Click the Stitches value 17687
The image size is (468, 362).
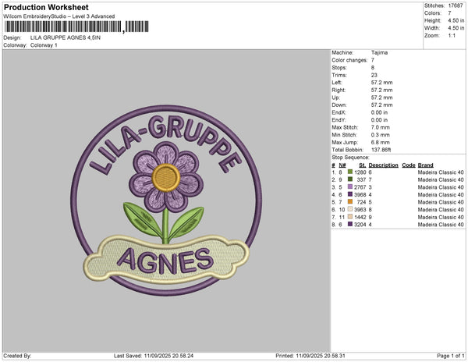click(456, 5)
